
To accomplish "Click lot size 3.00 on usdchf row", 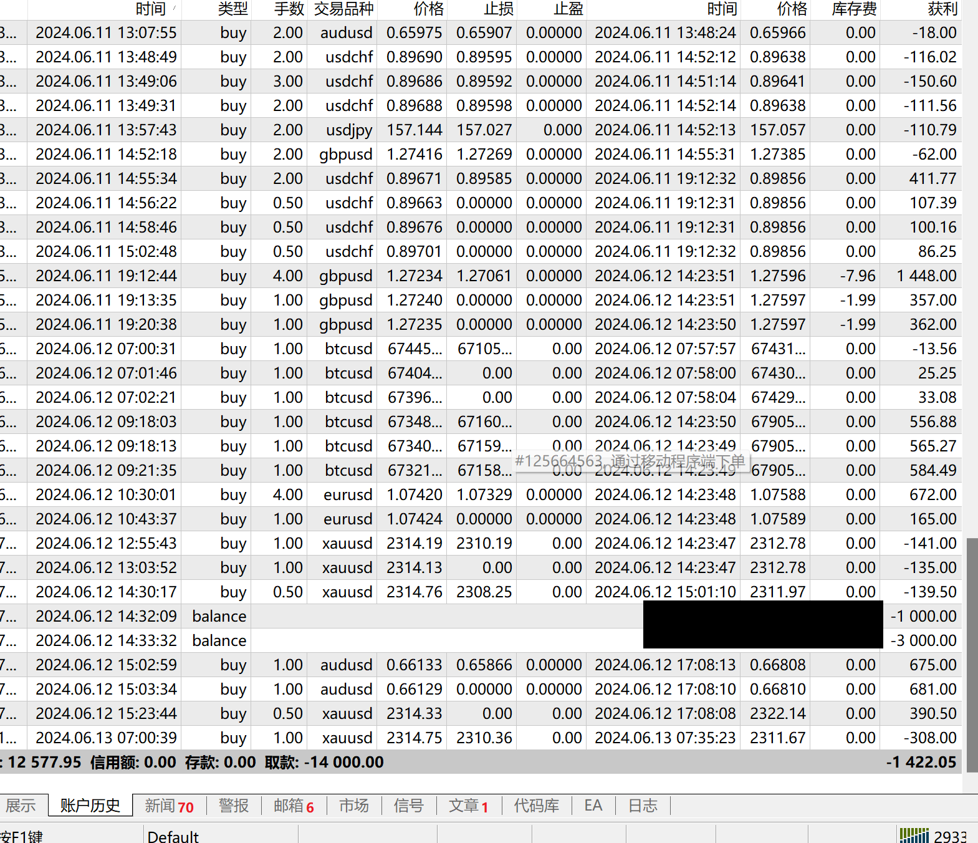I will click(287, 81).
